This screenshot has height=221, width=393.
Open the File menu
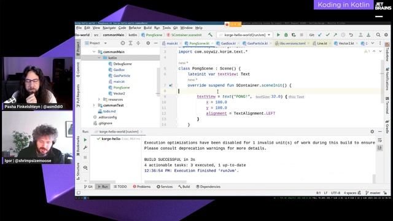coord(79,28)
